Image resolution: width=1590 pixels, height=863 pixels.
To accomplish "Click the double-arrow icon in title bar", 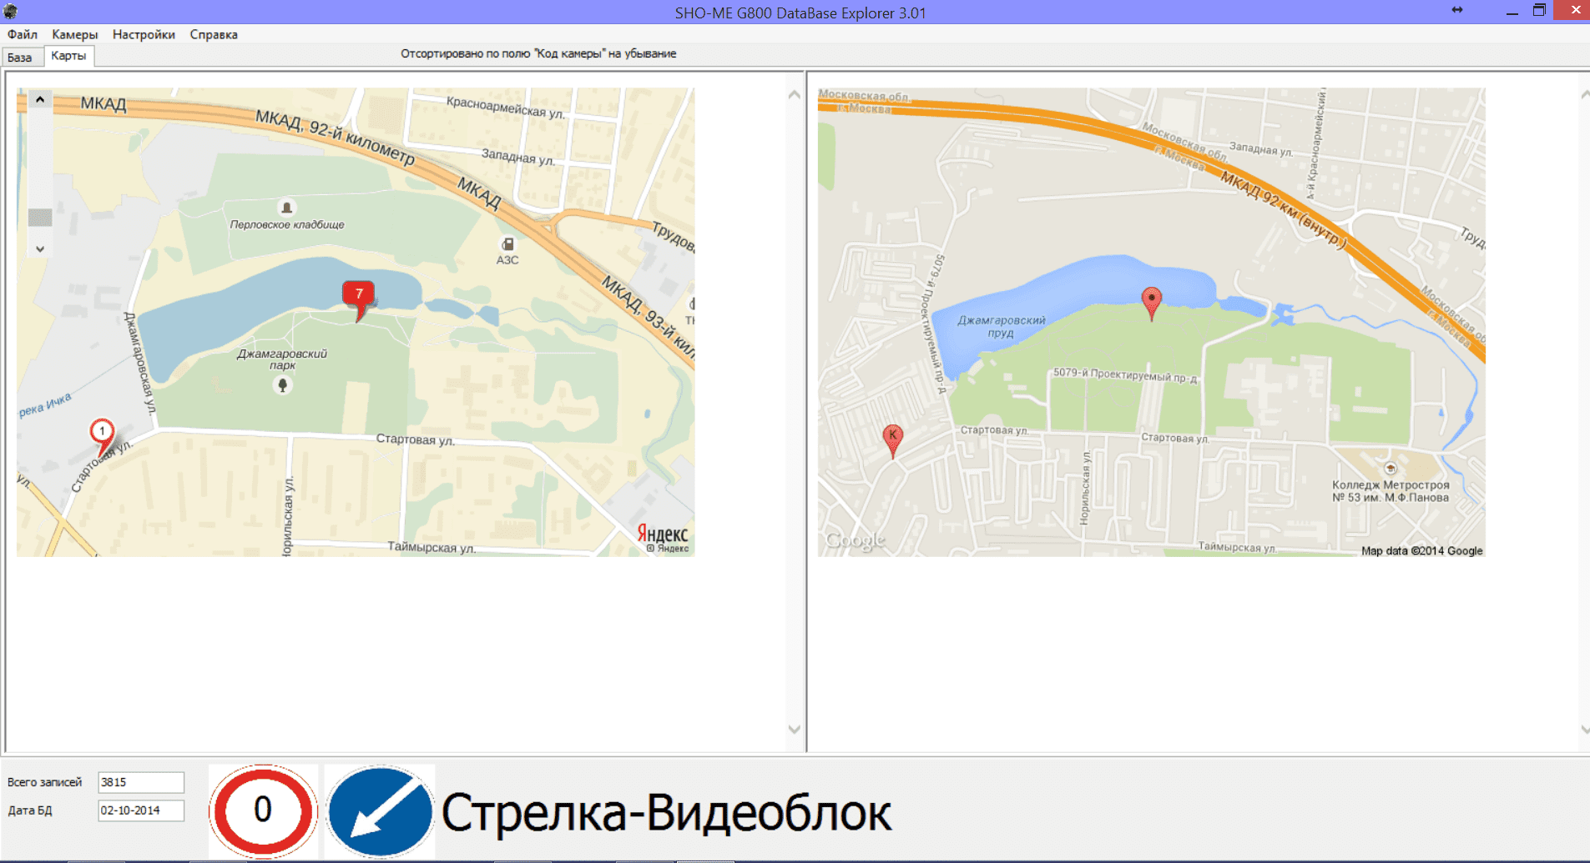I will click(x=1457, y=10).
